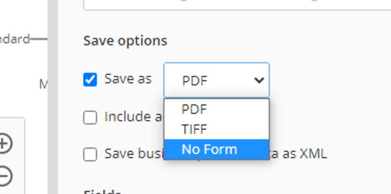Click the connector line beside Standard
Screen dimensions: 391x194
pos(38,39)
